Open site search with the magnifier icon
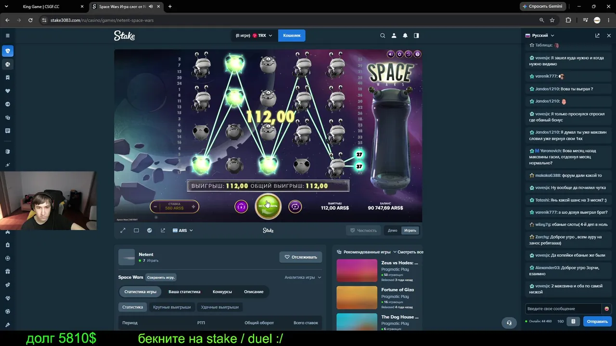This screenshot has height=346, width=616. coord(383,36)
